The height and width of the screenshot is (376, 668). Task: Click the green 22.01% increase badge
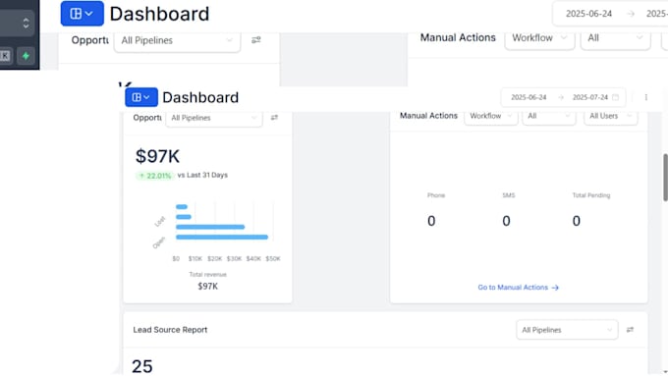pyautogui.click(x=155, y=176)
